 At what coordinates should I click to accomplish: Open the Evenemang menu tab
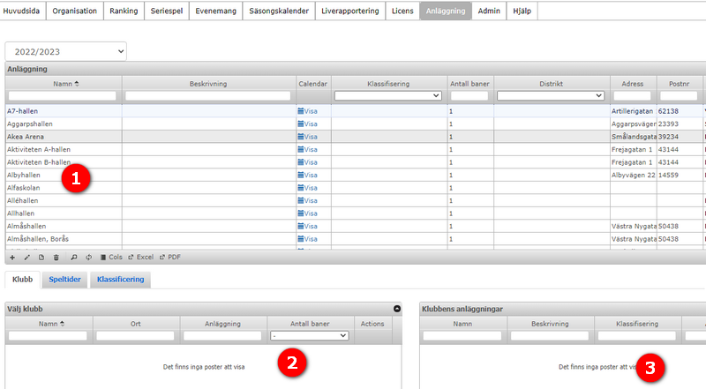click(215, 11)
